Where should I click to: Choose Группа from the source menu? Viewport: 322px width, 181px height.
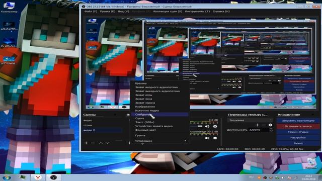(159, 135)
